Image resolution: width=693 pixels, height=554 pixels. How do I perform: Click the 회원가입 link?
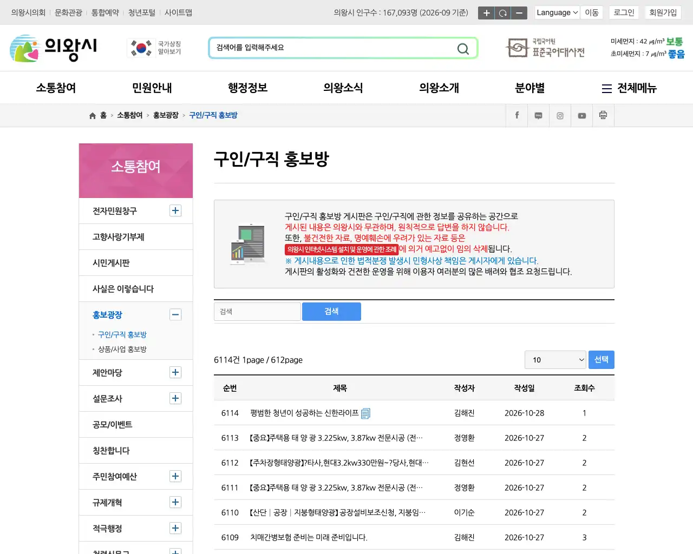(663, 12)
